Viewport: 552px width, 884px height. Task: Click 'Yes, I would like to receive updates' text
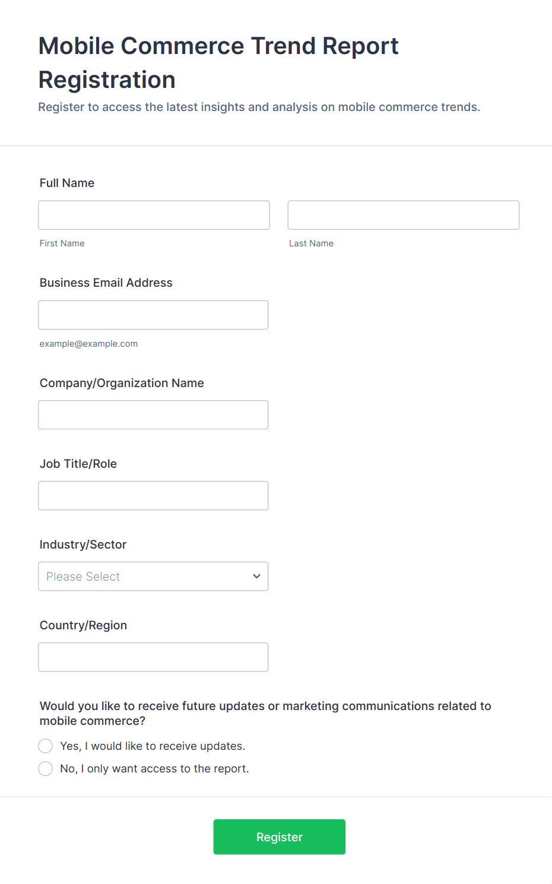coord(153,746)
